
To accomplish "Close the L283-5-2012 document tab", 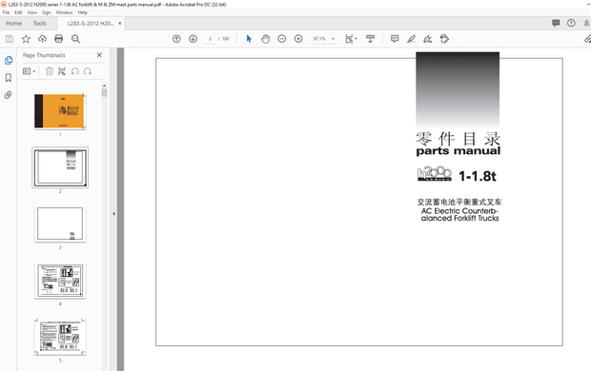I will [x=120, y=24].
